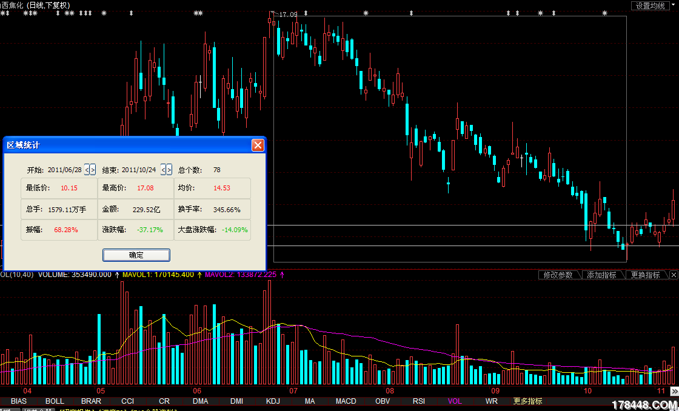Viewport: 679px width, 411px height.
Task: Show the BOLL indicator
Action: click(55, 401)
